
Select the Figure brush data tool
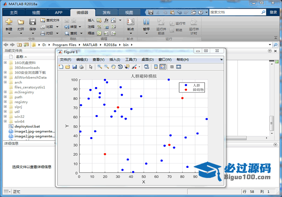pyautogui.click(x=134, y=67)
